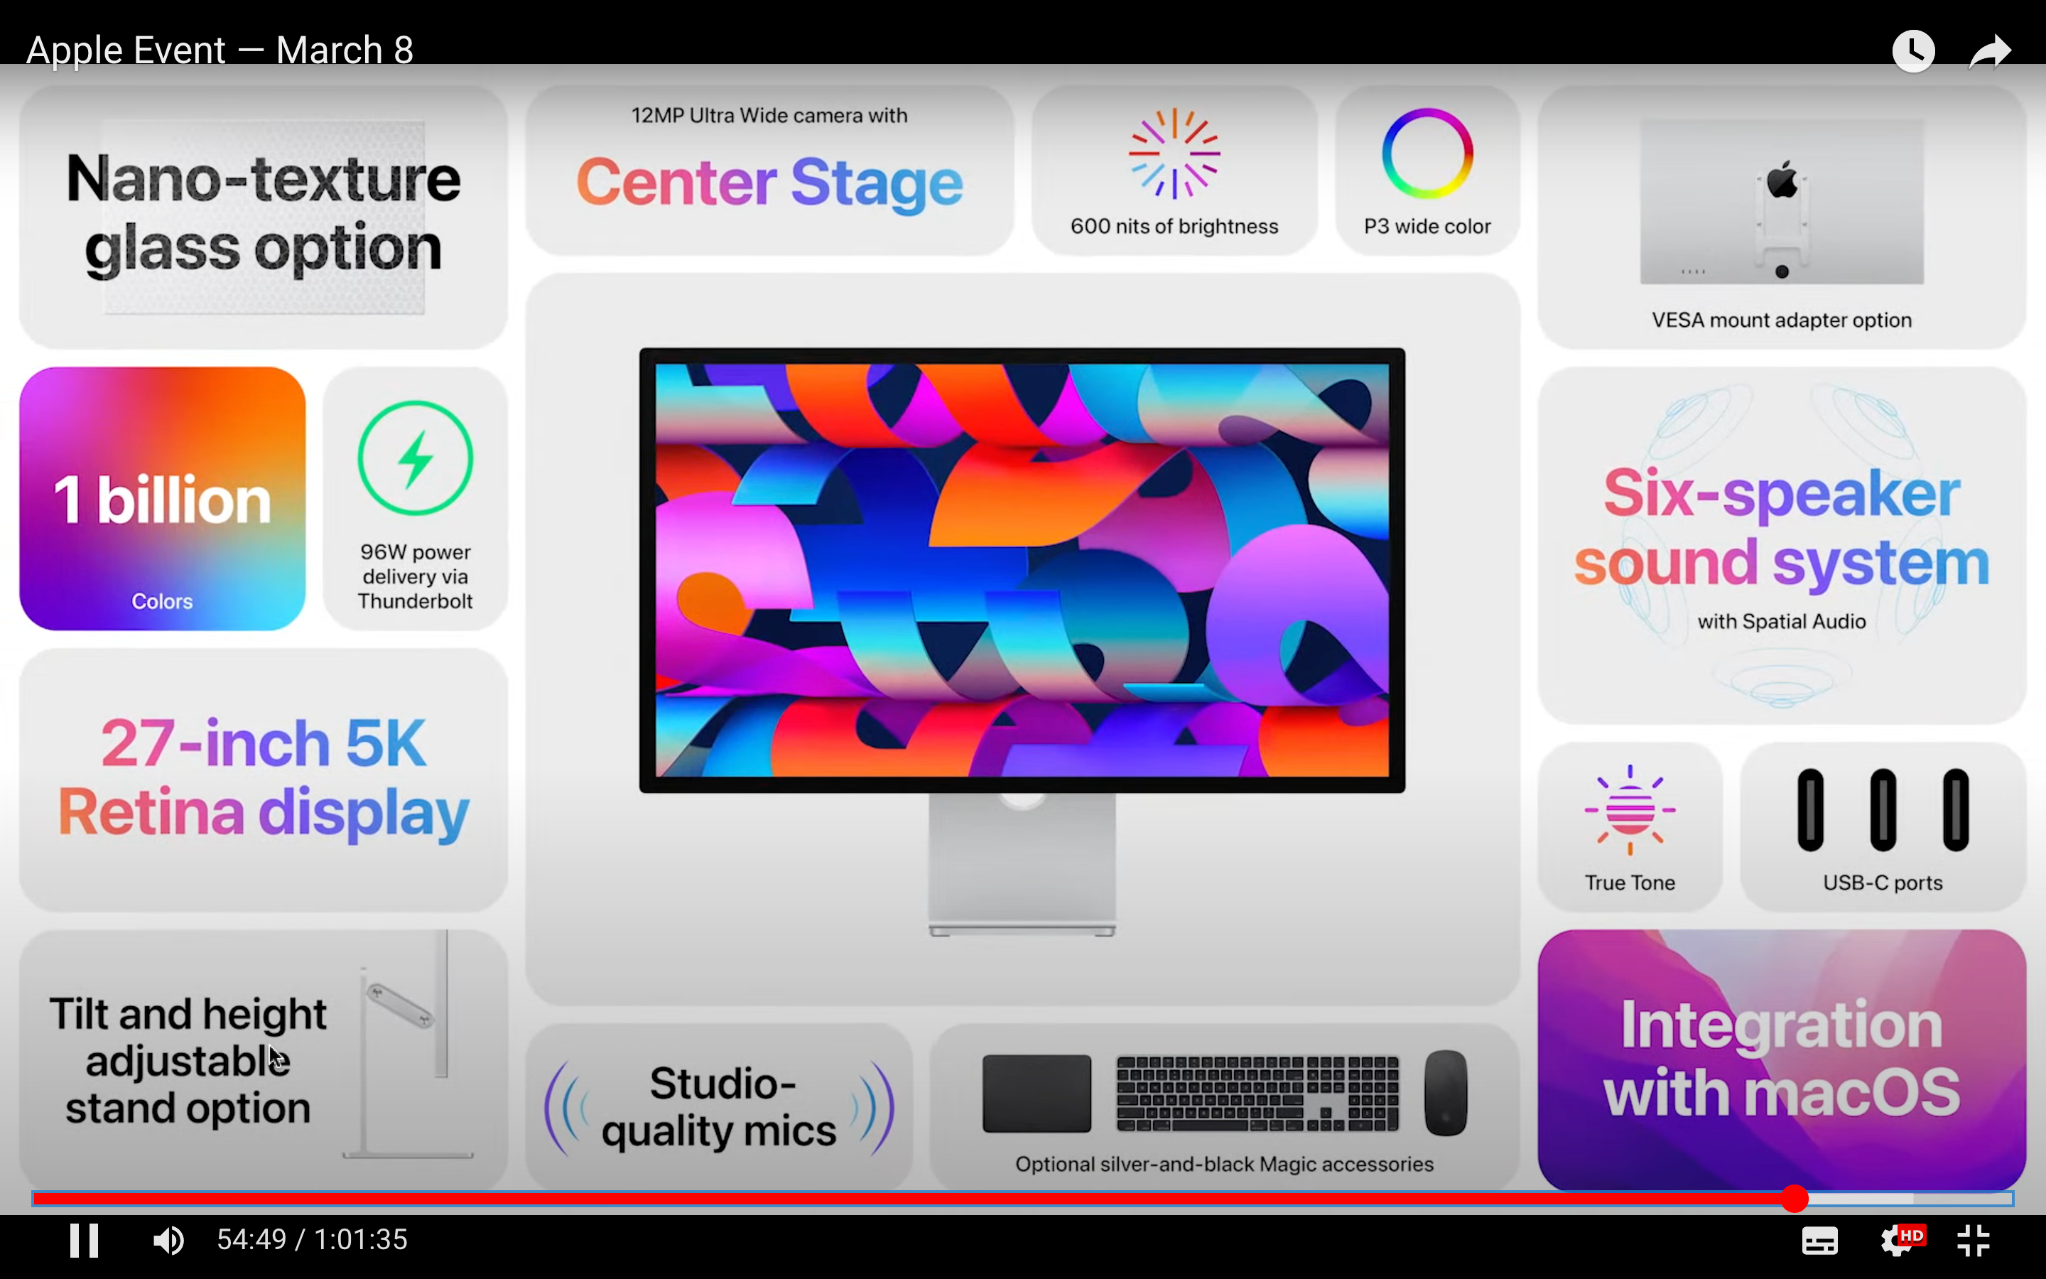This screenshot has width=2046, height=1279.
Task: Click the 54:49 / 1:01:35 time display
Action: pyautogui.click(x=312, y=1240)
